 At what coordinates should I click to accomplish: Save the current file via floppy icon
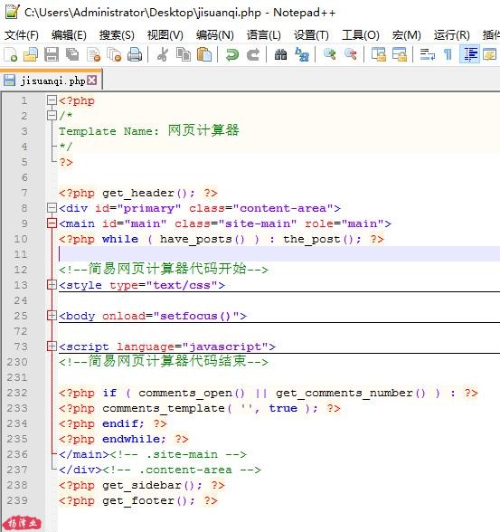(x=52, y=54)
